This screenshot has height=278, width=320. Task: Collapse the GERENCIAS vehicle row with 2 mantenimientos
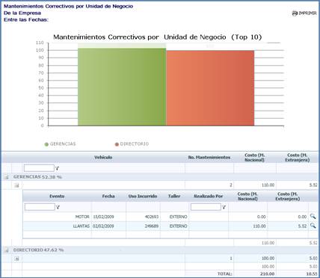[16, 185]
